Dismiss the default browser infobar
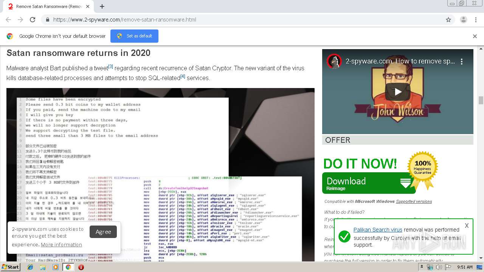The height and width of the screenshot is (272, 484). [x=475, y=36]
